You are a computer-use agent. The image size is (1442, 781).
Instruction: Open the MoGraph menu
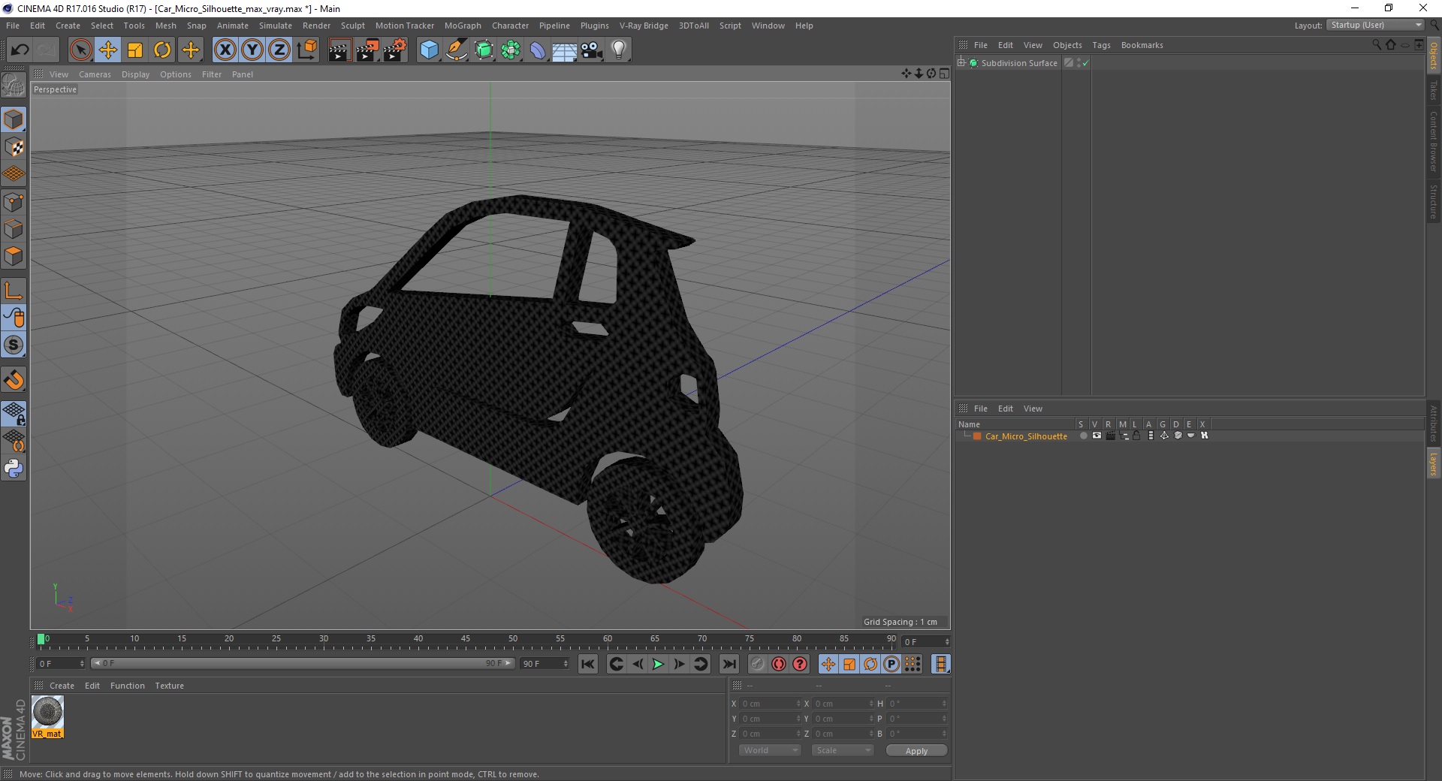463,26
